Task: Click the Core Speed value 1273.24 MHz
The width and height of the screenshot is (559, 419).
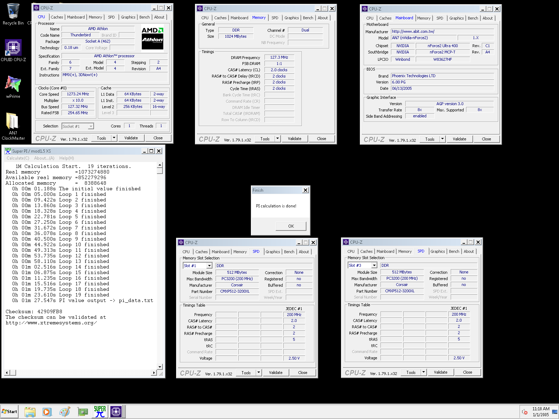Action: tap(78, 94)
